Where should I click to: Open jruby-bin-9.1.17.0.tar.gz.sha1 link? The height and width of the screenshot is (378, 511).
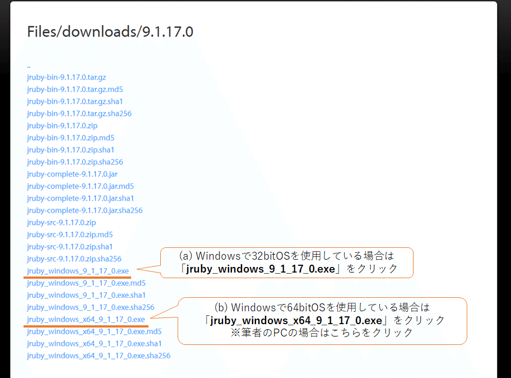[x=75, y=102]
